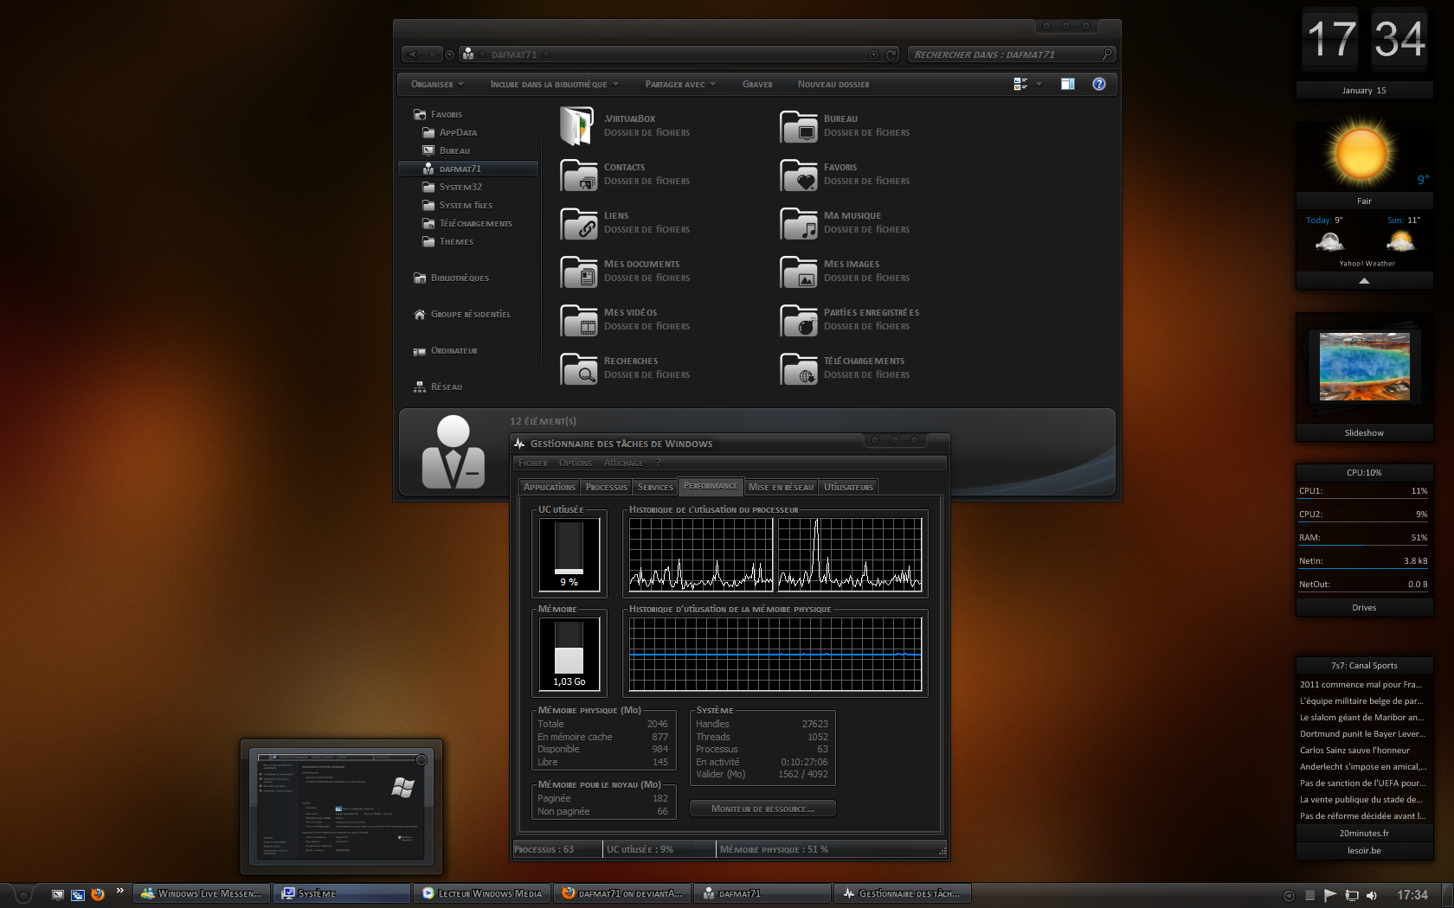Open Windows Live Messenger taskbar button
Viewport: 1454px width, 908px height.
pyautogui.click(x=202, y=893)
